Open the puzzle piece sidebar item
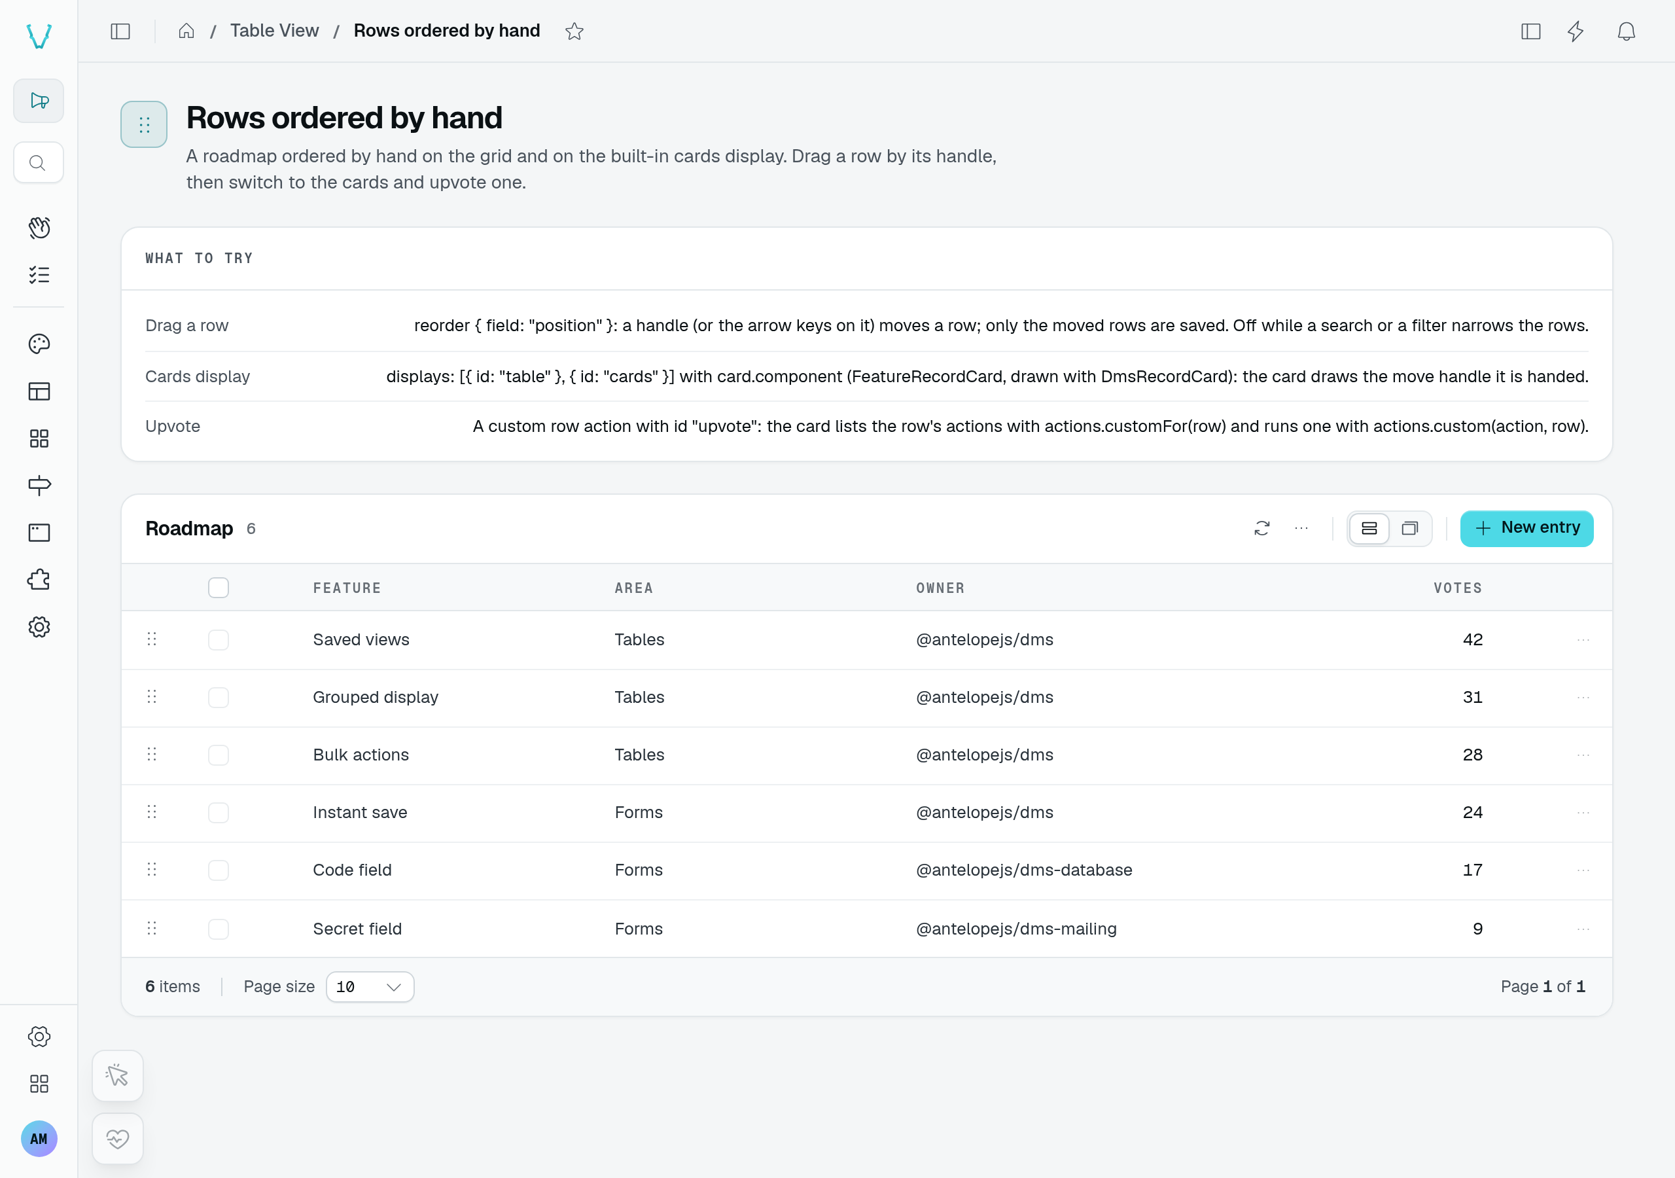Image resolution: width=1675 pixels, height=1178 pixels. pyautogui.click(x=39, y=580)
